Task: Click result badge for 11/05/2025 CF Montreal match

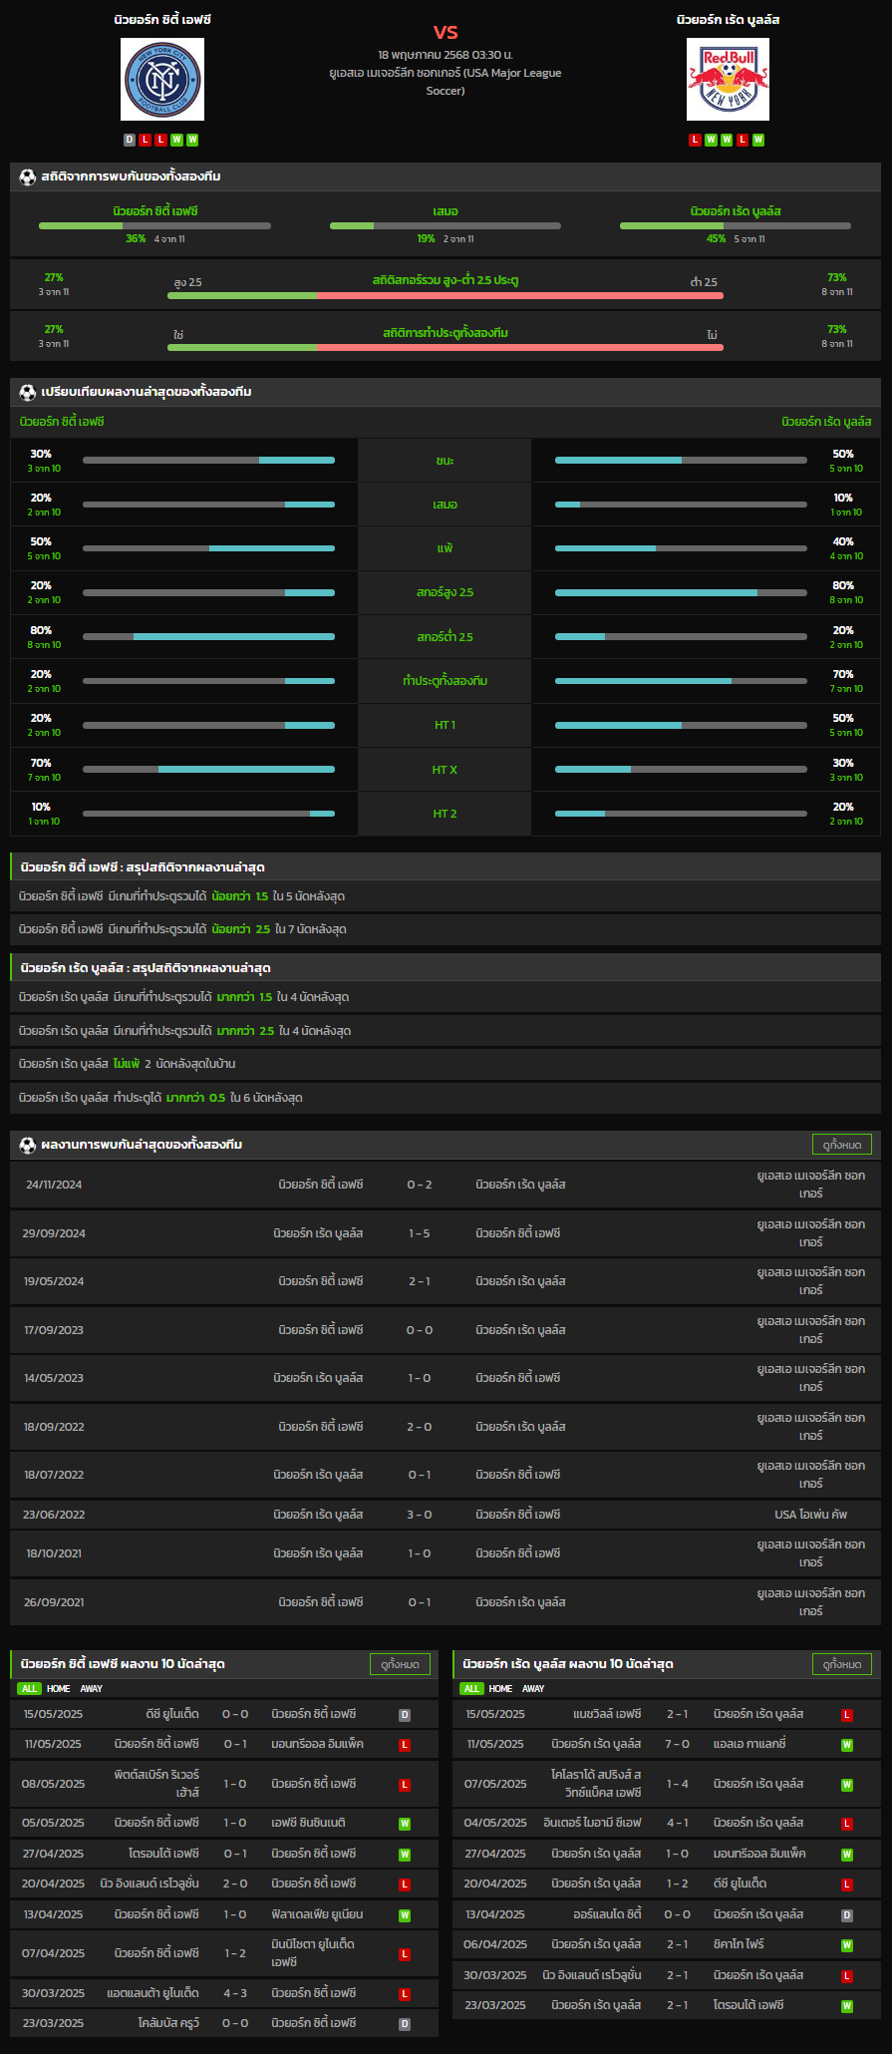Action: (x=405, y=1745)
